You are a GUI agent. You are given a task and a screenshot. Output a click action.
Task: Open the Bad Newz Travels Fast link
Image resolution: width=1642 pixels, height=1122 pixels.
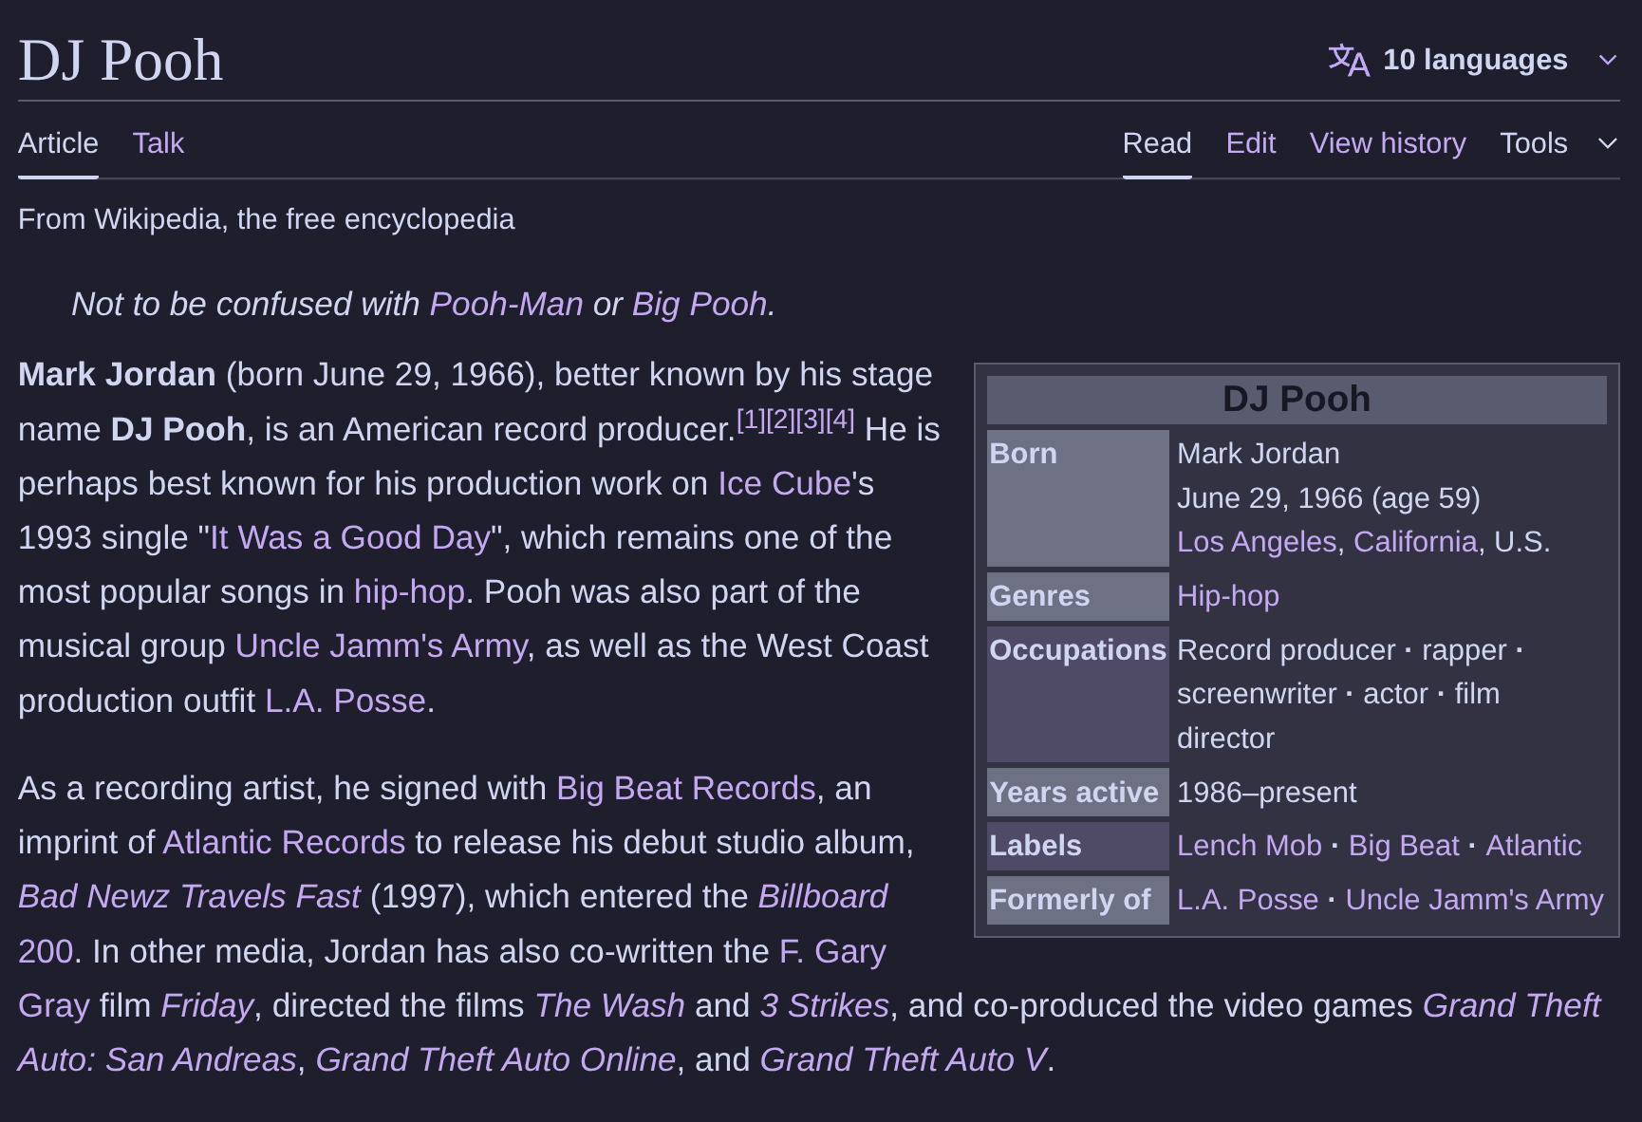tap(190, 897)
